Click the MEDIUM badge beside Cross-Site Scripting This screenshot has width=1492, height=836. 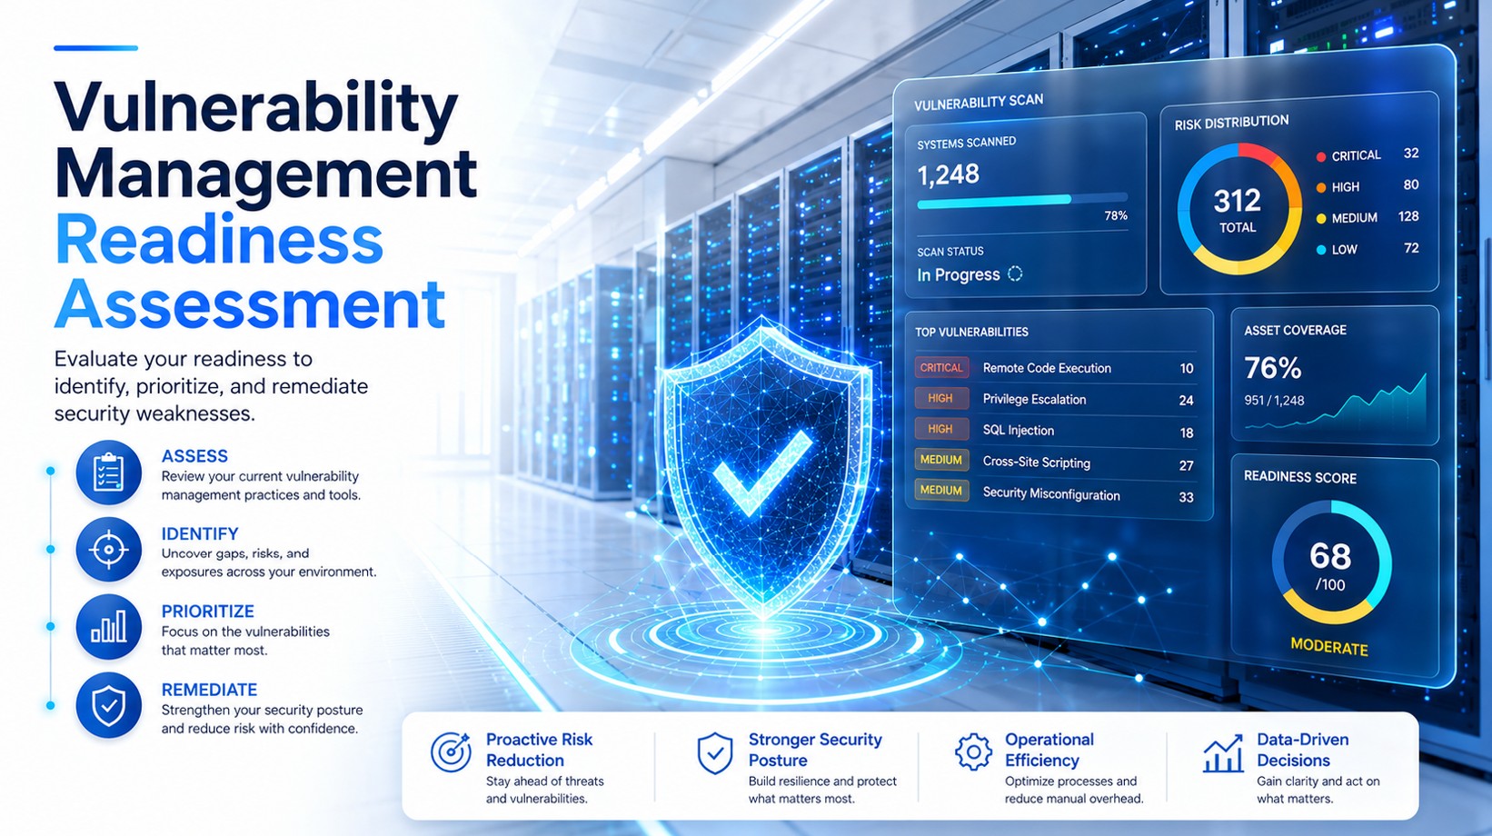pos(941,460)
